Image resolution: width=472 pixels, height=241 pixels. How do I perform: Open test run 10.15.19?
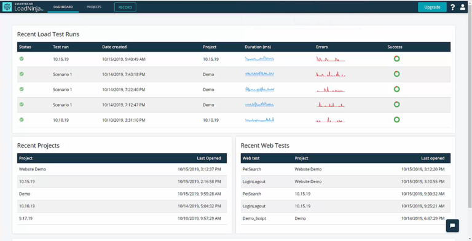(61, 60)
